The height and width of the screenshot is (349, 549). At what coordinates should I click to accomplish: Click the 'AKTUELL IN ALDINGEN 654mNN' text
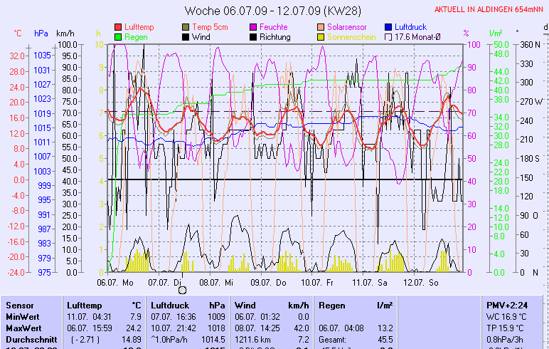tap(489, 9)
